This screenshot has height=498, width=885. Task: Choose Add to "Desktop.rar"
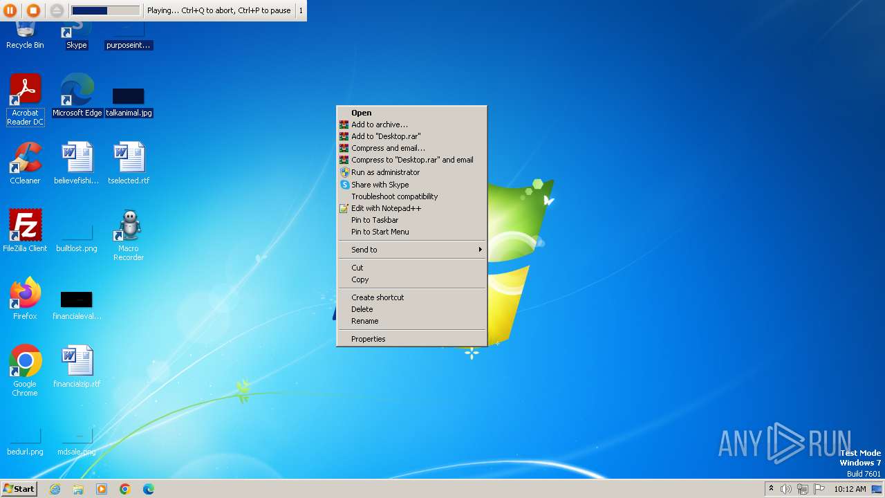point(411,136)
